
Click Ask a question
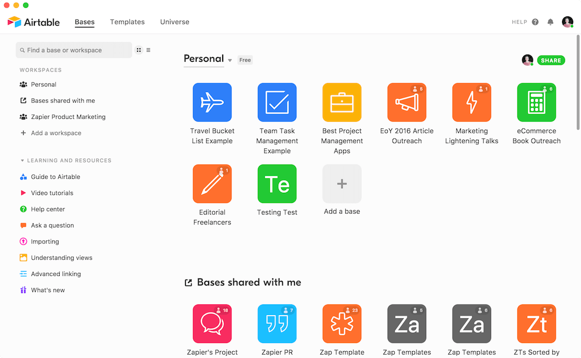pyautogui.click(x=47, y=225)
